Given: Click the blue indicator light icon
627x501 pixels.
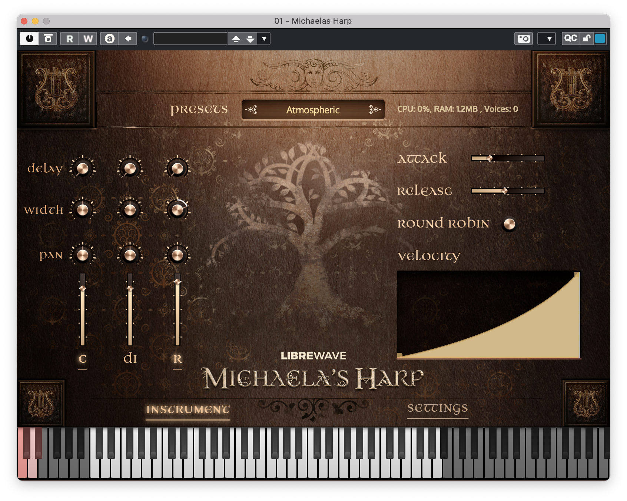Looking at the screenshot, I should click(145, 39).
